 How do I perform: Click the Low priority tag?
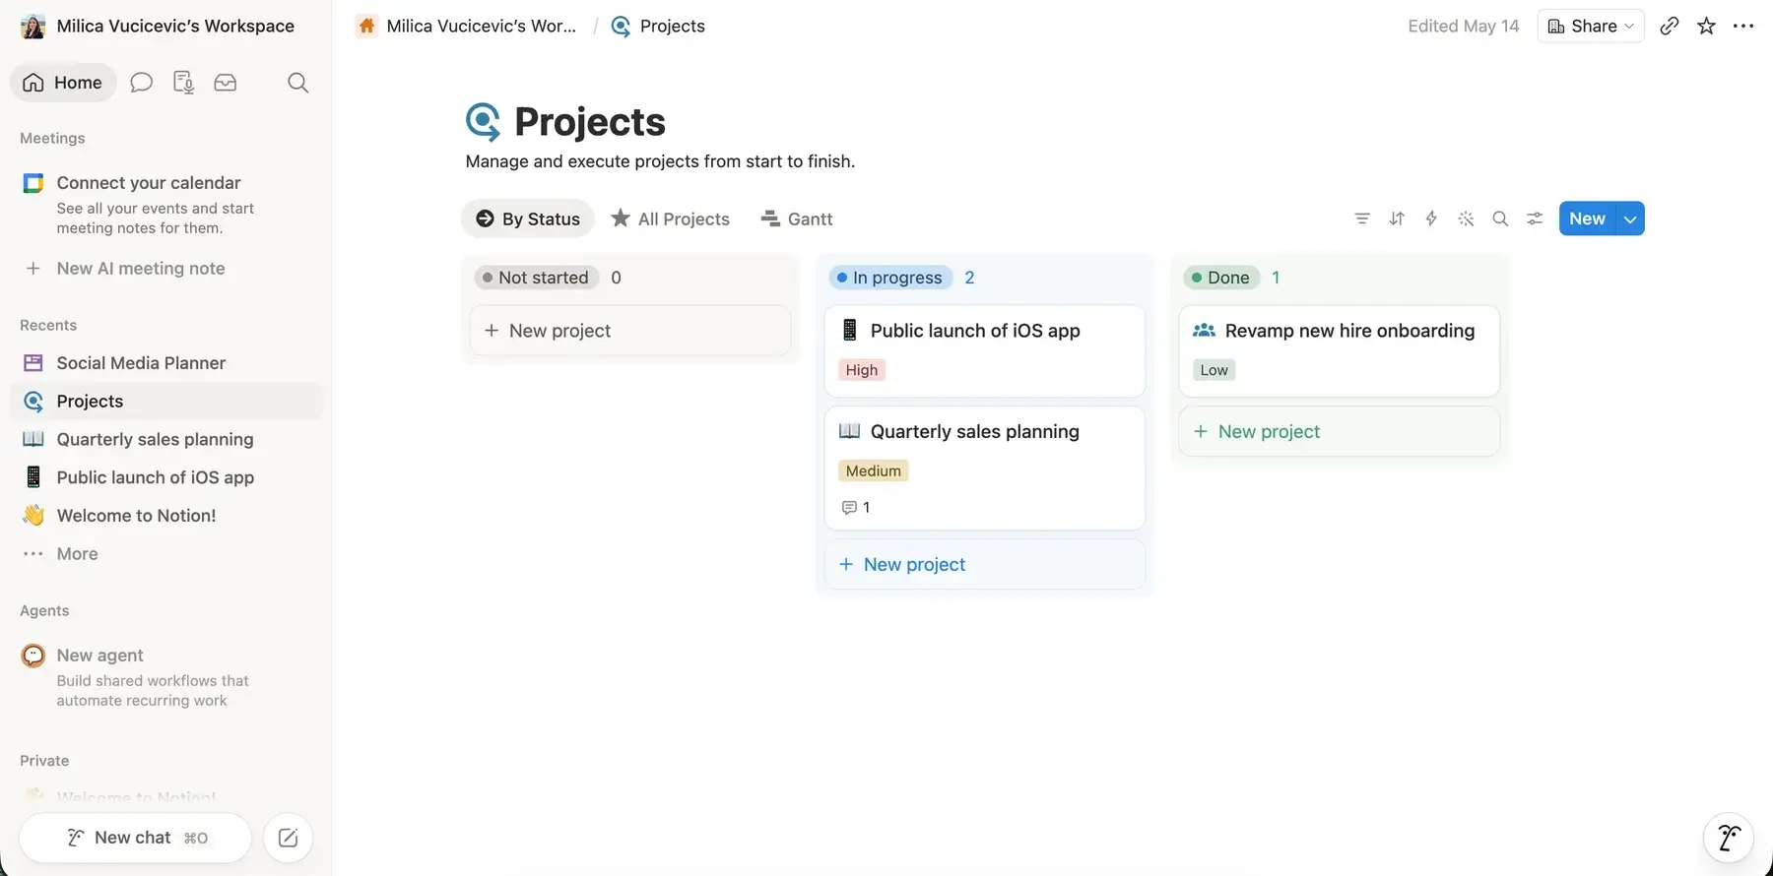pyautogui.click(x=1215, y=370)
